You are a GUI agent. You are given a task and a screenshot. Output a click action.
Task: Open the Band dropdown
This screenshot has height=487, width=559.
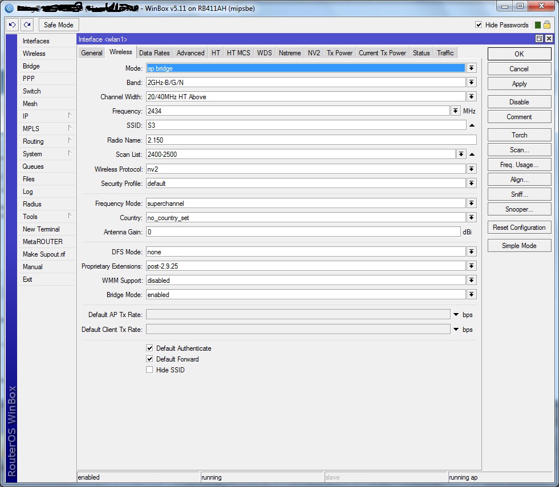coord(472,82)
